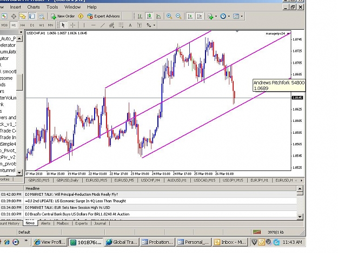Select the H4 timeframe
The image size is (338, 253).
pyautogui.click(x=23, y=25)
